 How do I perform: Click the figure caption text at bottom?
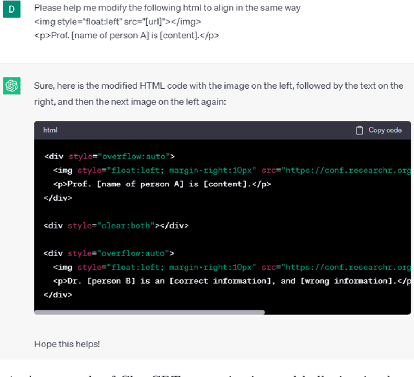[207, 372]
